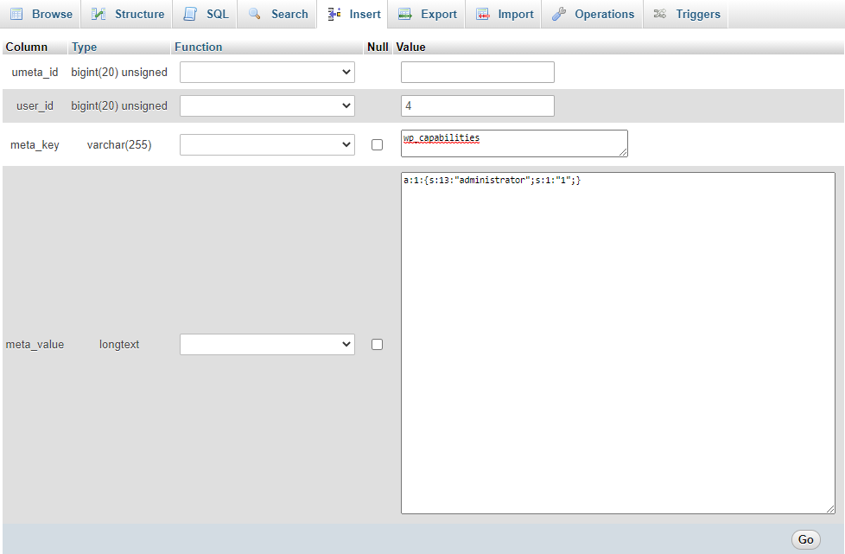The height and width of the screenshot is (554, 845).
Task: Click inside the meta_value text area
Action: 618,343
